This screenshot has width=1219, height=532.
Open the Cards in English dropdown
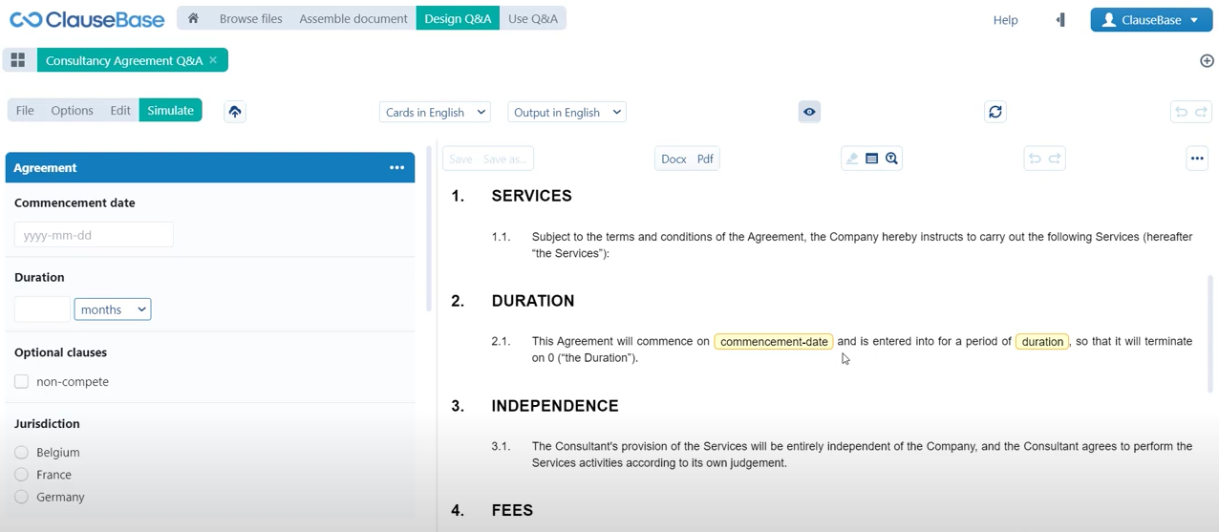435,112
